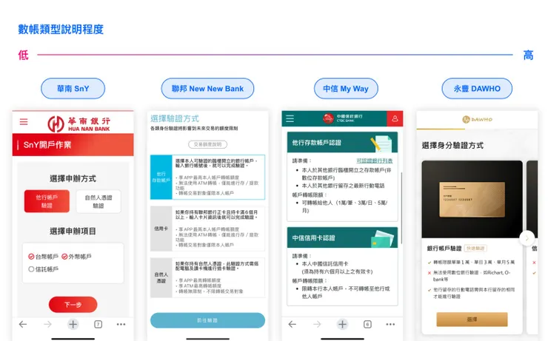Open a new tab in CTBC browser bar
Image resolution: width=548 pixels, height=341 pixels.
[342, 324]
